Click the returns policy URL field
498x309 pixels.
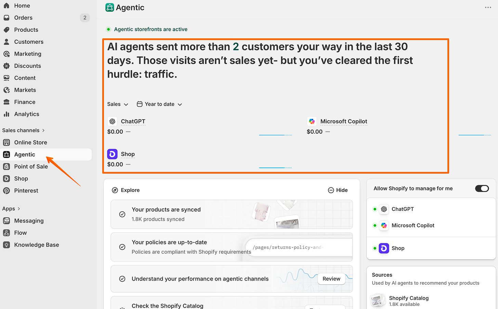pyautogui.click(x=299, y=247)
